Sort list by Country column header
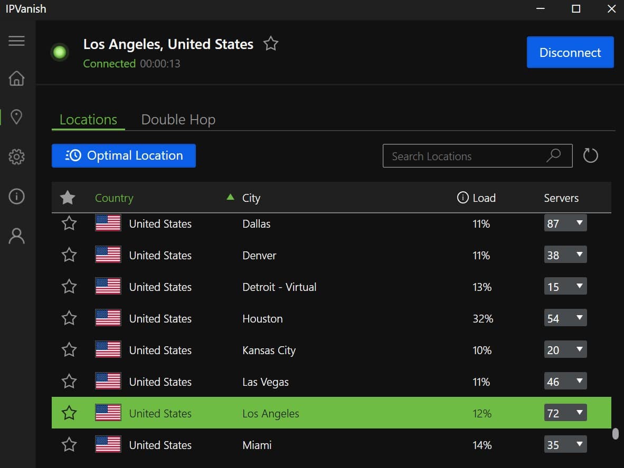Image resolution: width=624 pixels, height=468 pixels. click(x=114, y=198)
